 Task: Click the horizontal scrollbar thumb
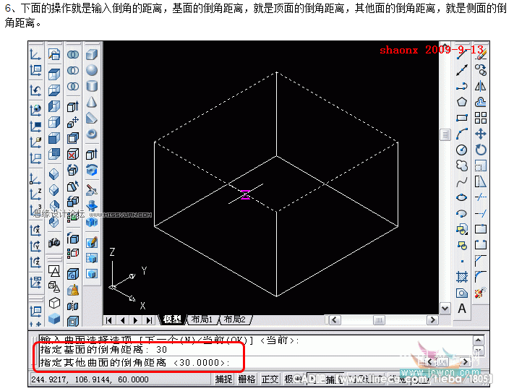coord(379,320)
